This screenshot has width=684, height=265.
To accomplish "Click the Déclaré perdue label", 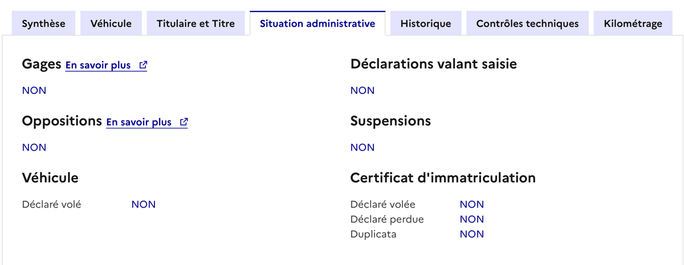I will [x=387, y=219].
